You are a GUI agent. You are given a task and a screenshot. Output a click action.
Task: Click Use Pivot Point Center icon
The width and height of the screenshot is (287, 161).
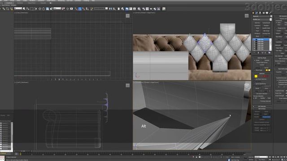[64, 9]
